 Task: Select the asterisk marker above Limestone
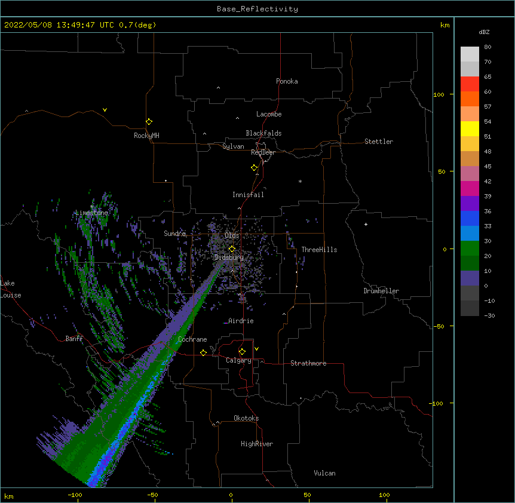click(x=92, y=207)
